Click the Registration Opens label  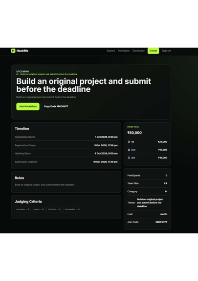[25, 137]
